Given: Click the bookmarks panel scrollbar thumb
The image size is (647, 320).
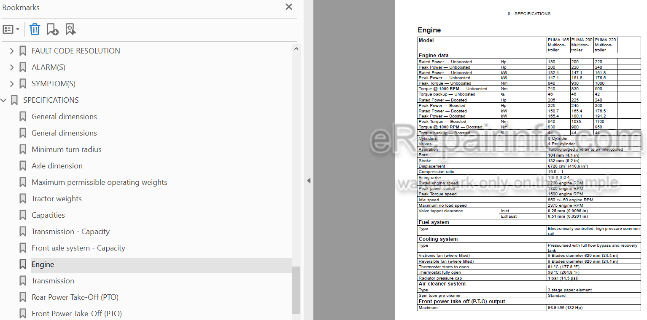Looking at the screenshot, I should point(296,290).
